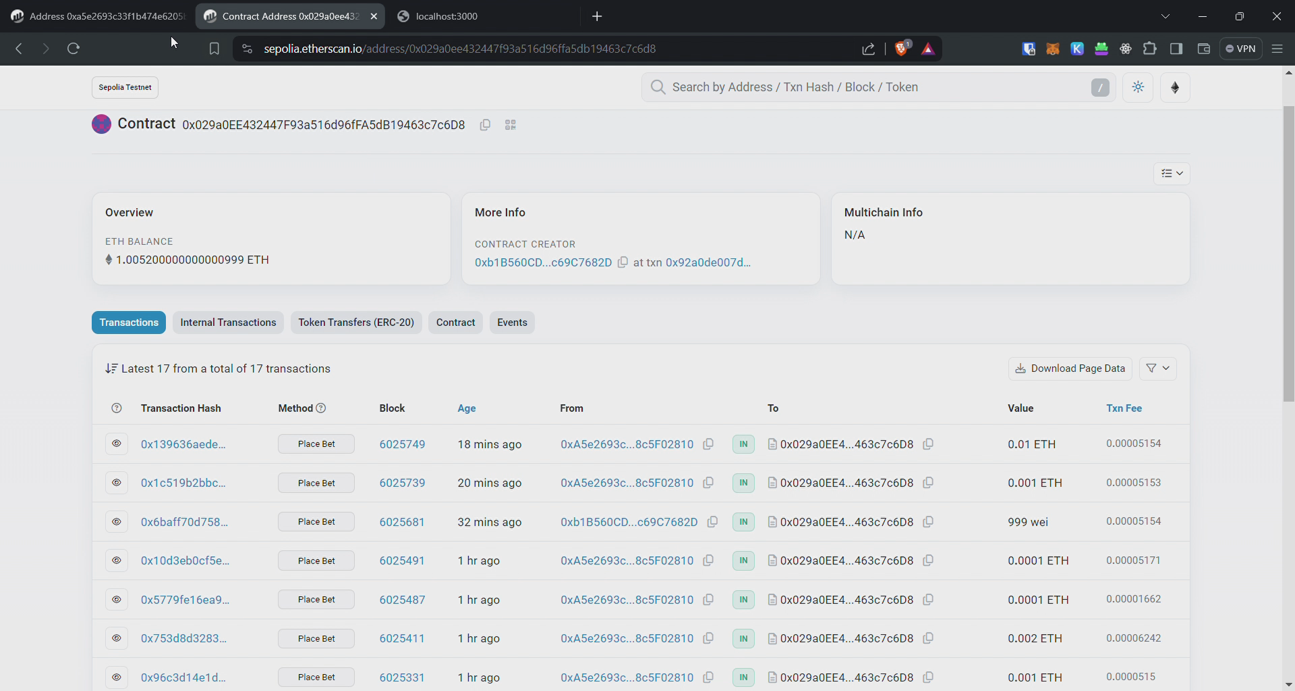The width and height of the screenshot is (1295, 691).
Task: Preview the 0x10d3eb0cf5e transaction via eye icon
Action: pyautogui.click(x=117, y=560)
